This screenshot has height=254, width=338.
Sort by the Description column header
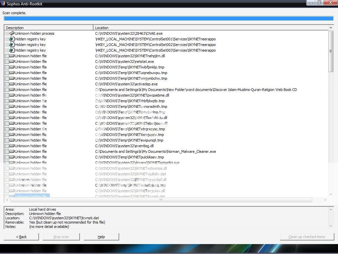click(49, 28)
